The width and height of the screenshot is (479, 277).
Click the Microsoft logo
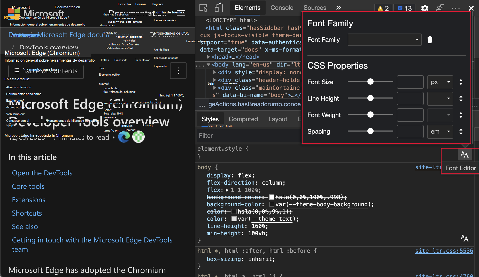pyautogui.click(x=14, y=13)
